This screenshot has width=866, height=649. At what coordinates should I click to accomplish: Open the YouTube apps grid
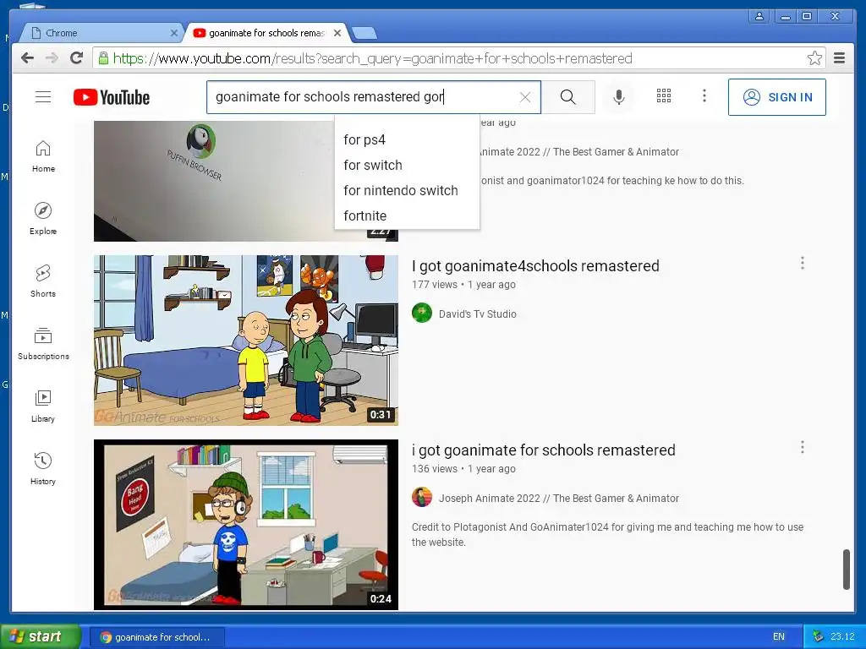[664, 96]
